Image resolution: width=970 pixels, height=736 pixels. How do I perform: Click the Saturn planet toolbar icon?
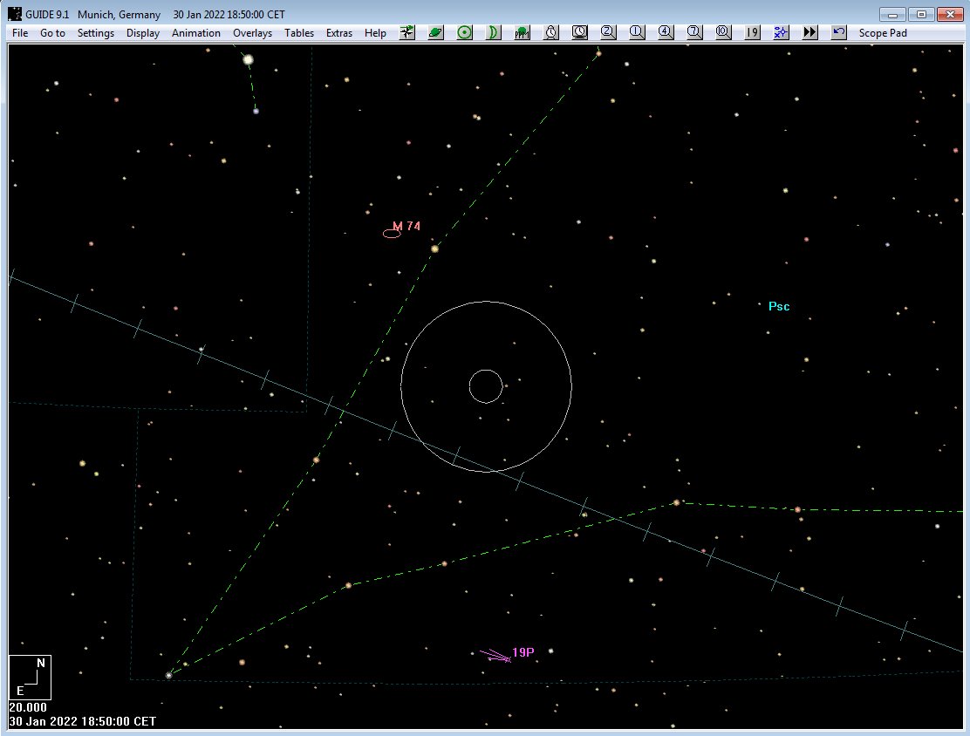(x=435, y=32)
